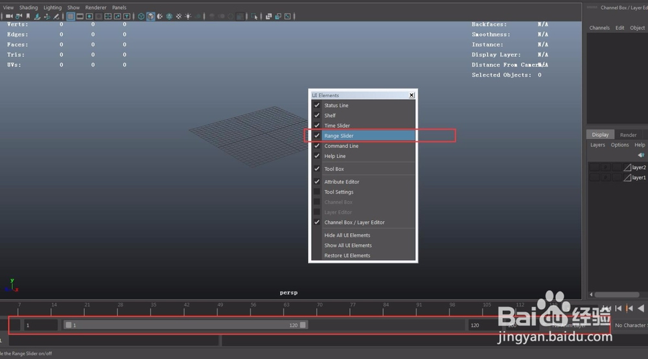Toggle the XRay icon in panel toolbar
This screenshot has height=359, width=648.
(x=269, y=16)
